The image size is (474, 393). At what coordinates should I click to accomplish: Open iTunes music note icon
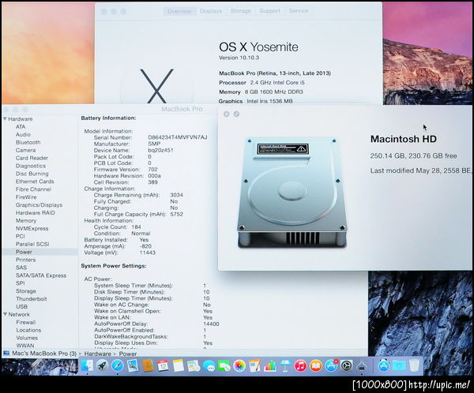pos(300,366)
